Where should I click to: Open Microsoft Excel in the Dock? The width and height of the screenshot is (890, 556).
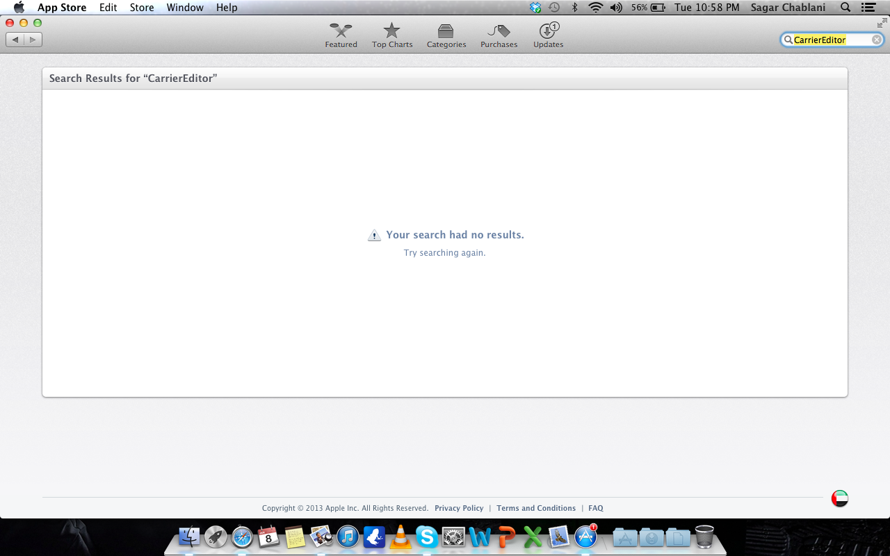tap(533, 537)
